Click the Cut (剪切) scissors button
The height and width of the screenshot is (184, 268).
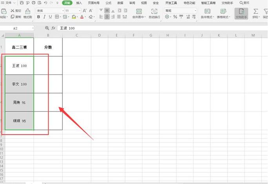pyautogui.click(x=16, y=11)
